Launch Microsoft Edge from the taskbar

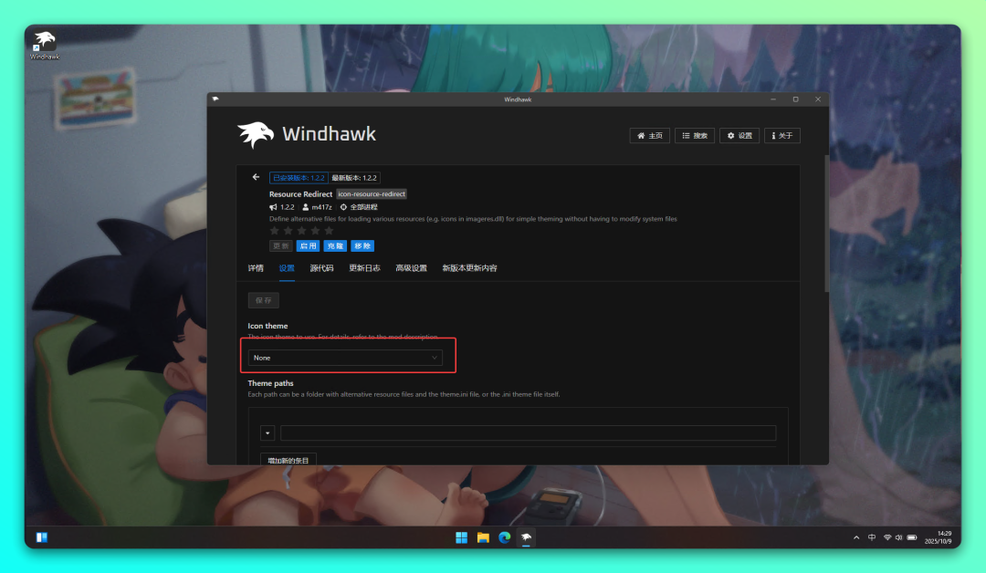coord(504,537)
